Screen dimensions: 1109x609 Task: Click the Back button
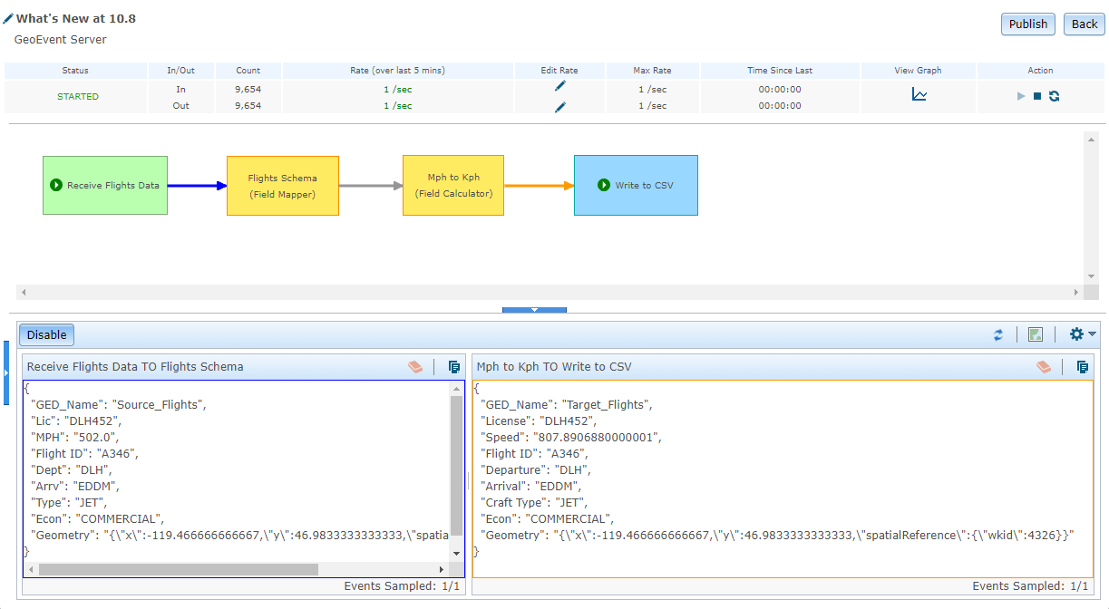pyautogui.click(x=1084, y=24)
